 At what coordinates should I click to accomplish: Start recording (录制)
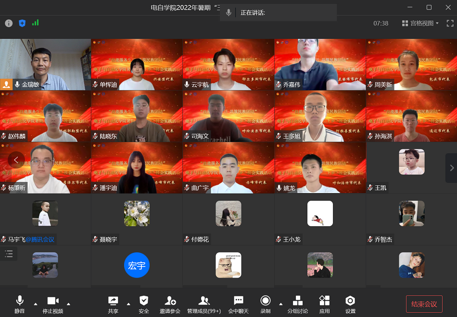pos(265,301)
